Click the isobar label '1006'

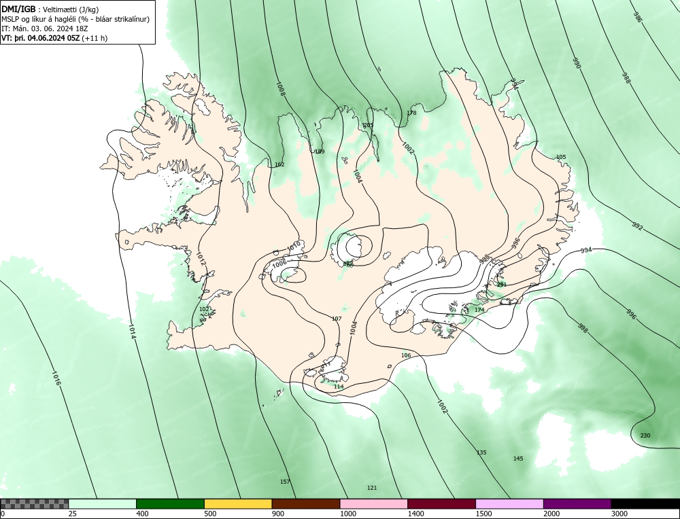[279, 262]
